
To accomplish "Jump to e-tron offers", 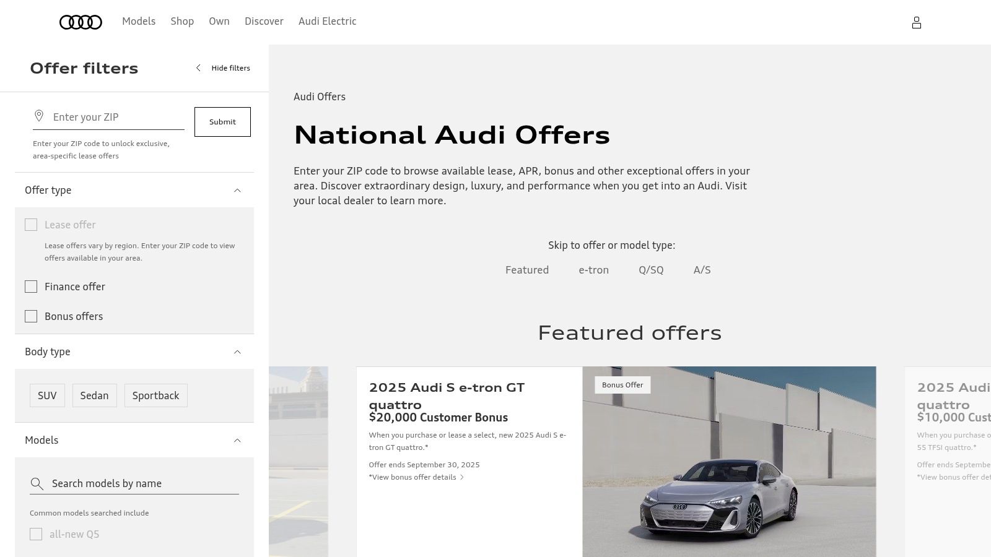I will point(594,270).
